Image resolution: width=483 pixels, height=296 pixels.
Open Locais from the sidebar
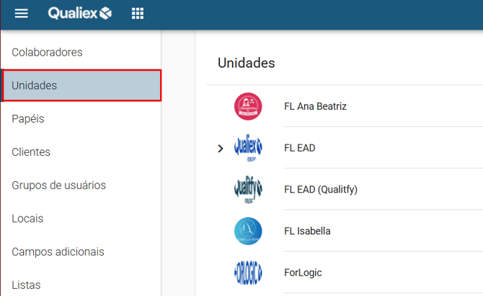click(x=27, y=218)
